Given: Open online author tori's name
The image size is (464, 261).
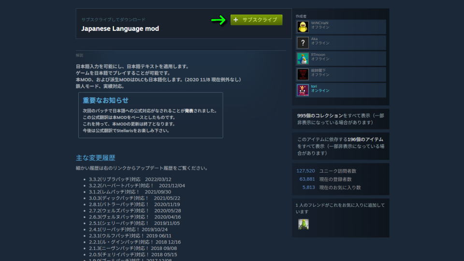Looking at the screenshot, I should coord(314,87).
